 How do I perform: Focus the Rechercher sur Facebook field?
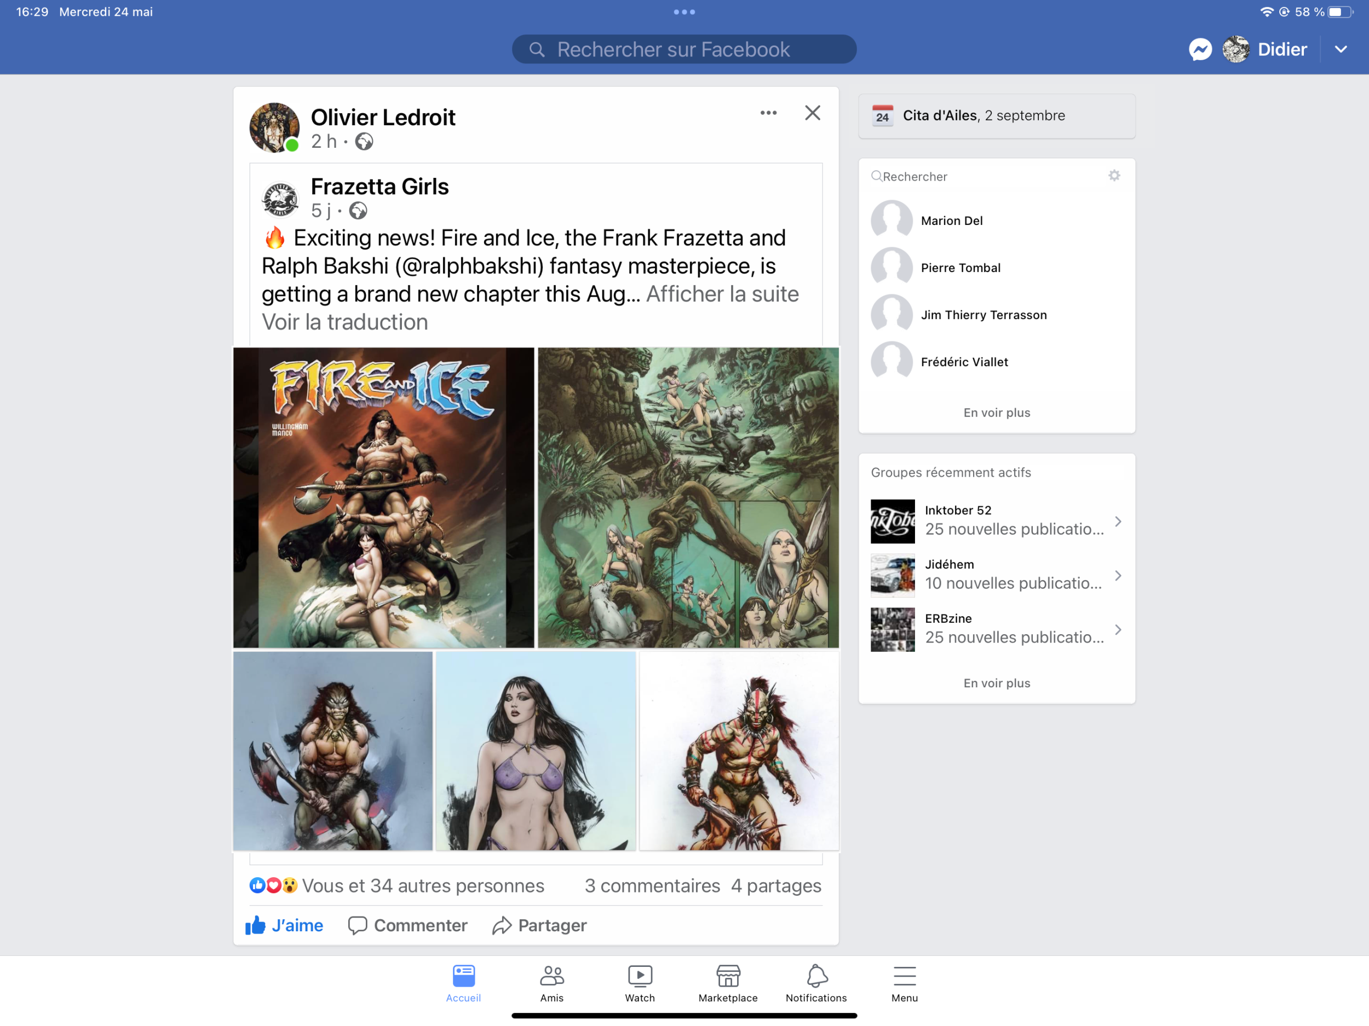(684, 49)
